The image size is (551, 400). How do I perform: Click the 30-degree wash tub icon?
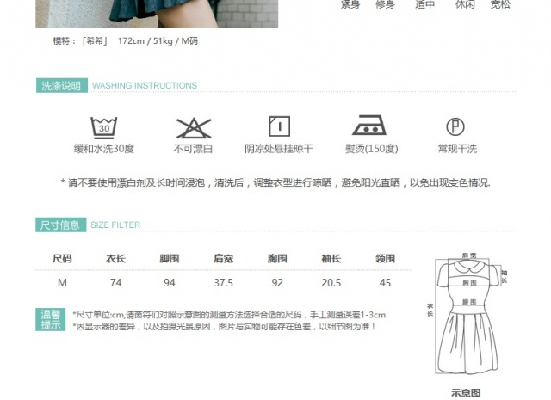(x=104, y=128)
